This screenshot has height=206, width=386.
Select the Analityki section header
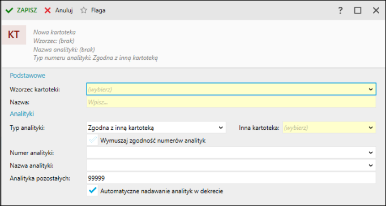[22, 114]
